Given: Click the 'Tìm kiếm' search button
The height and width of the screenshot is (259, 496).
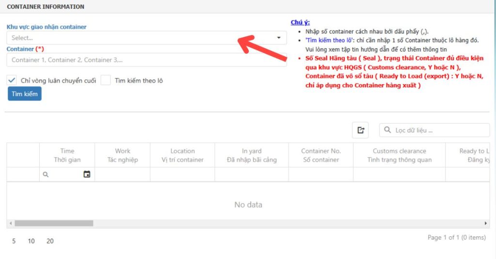Looking at the screenshot, I should [x=25, y=94].
